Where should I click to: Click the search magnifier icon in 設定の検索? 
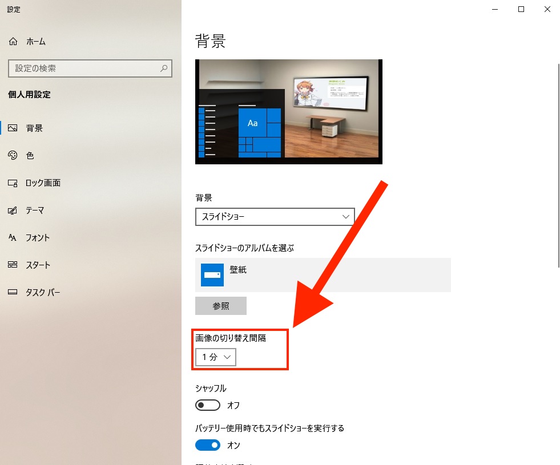coord(164,68)
